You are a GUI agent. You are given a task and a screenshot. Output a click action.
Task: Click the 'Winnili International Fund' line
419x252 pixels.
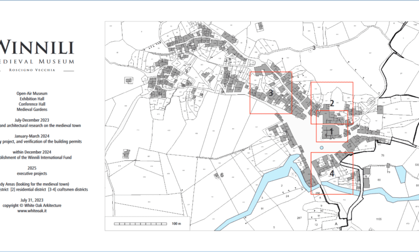36,157
